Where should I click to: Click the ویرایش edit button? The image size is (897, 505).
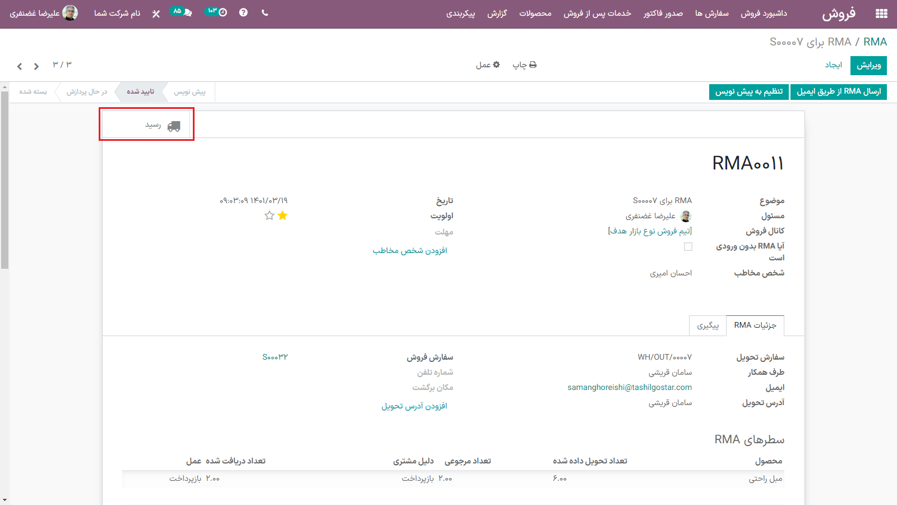(868, 65)
